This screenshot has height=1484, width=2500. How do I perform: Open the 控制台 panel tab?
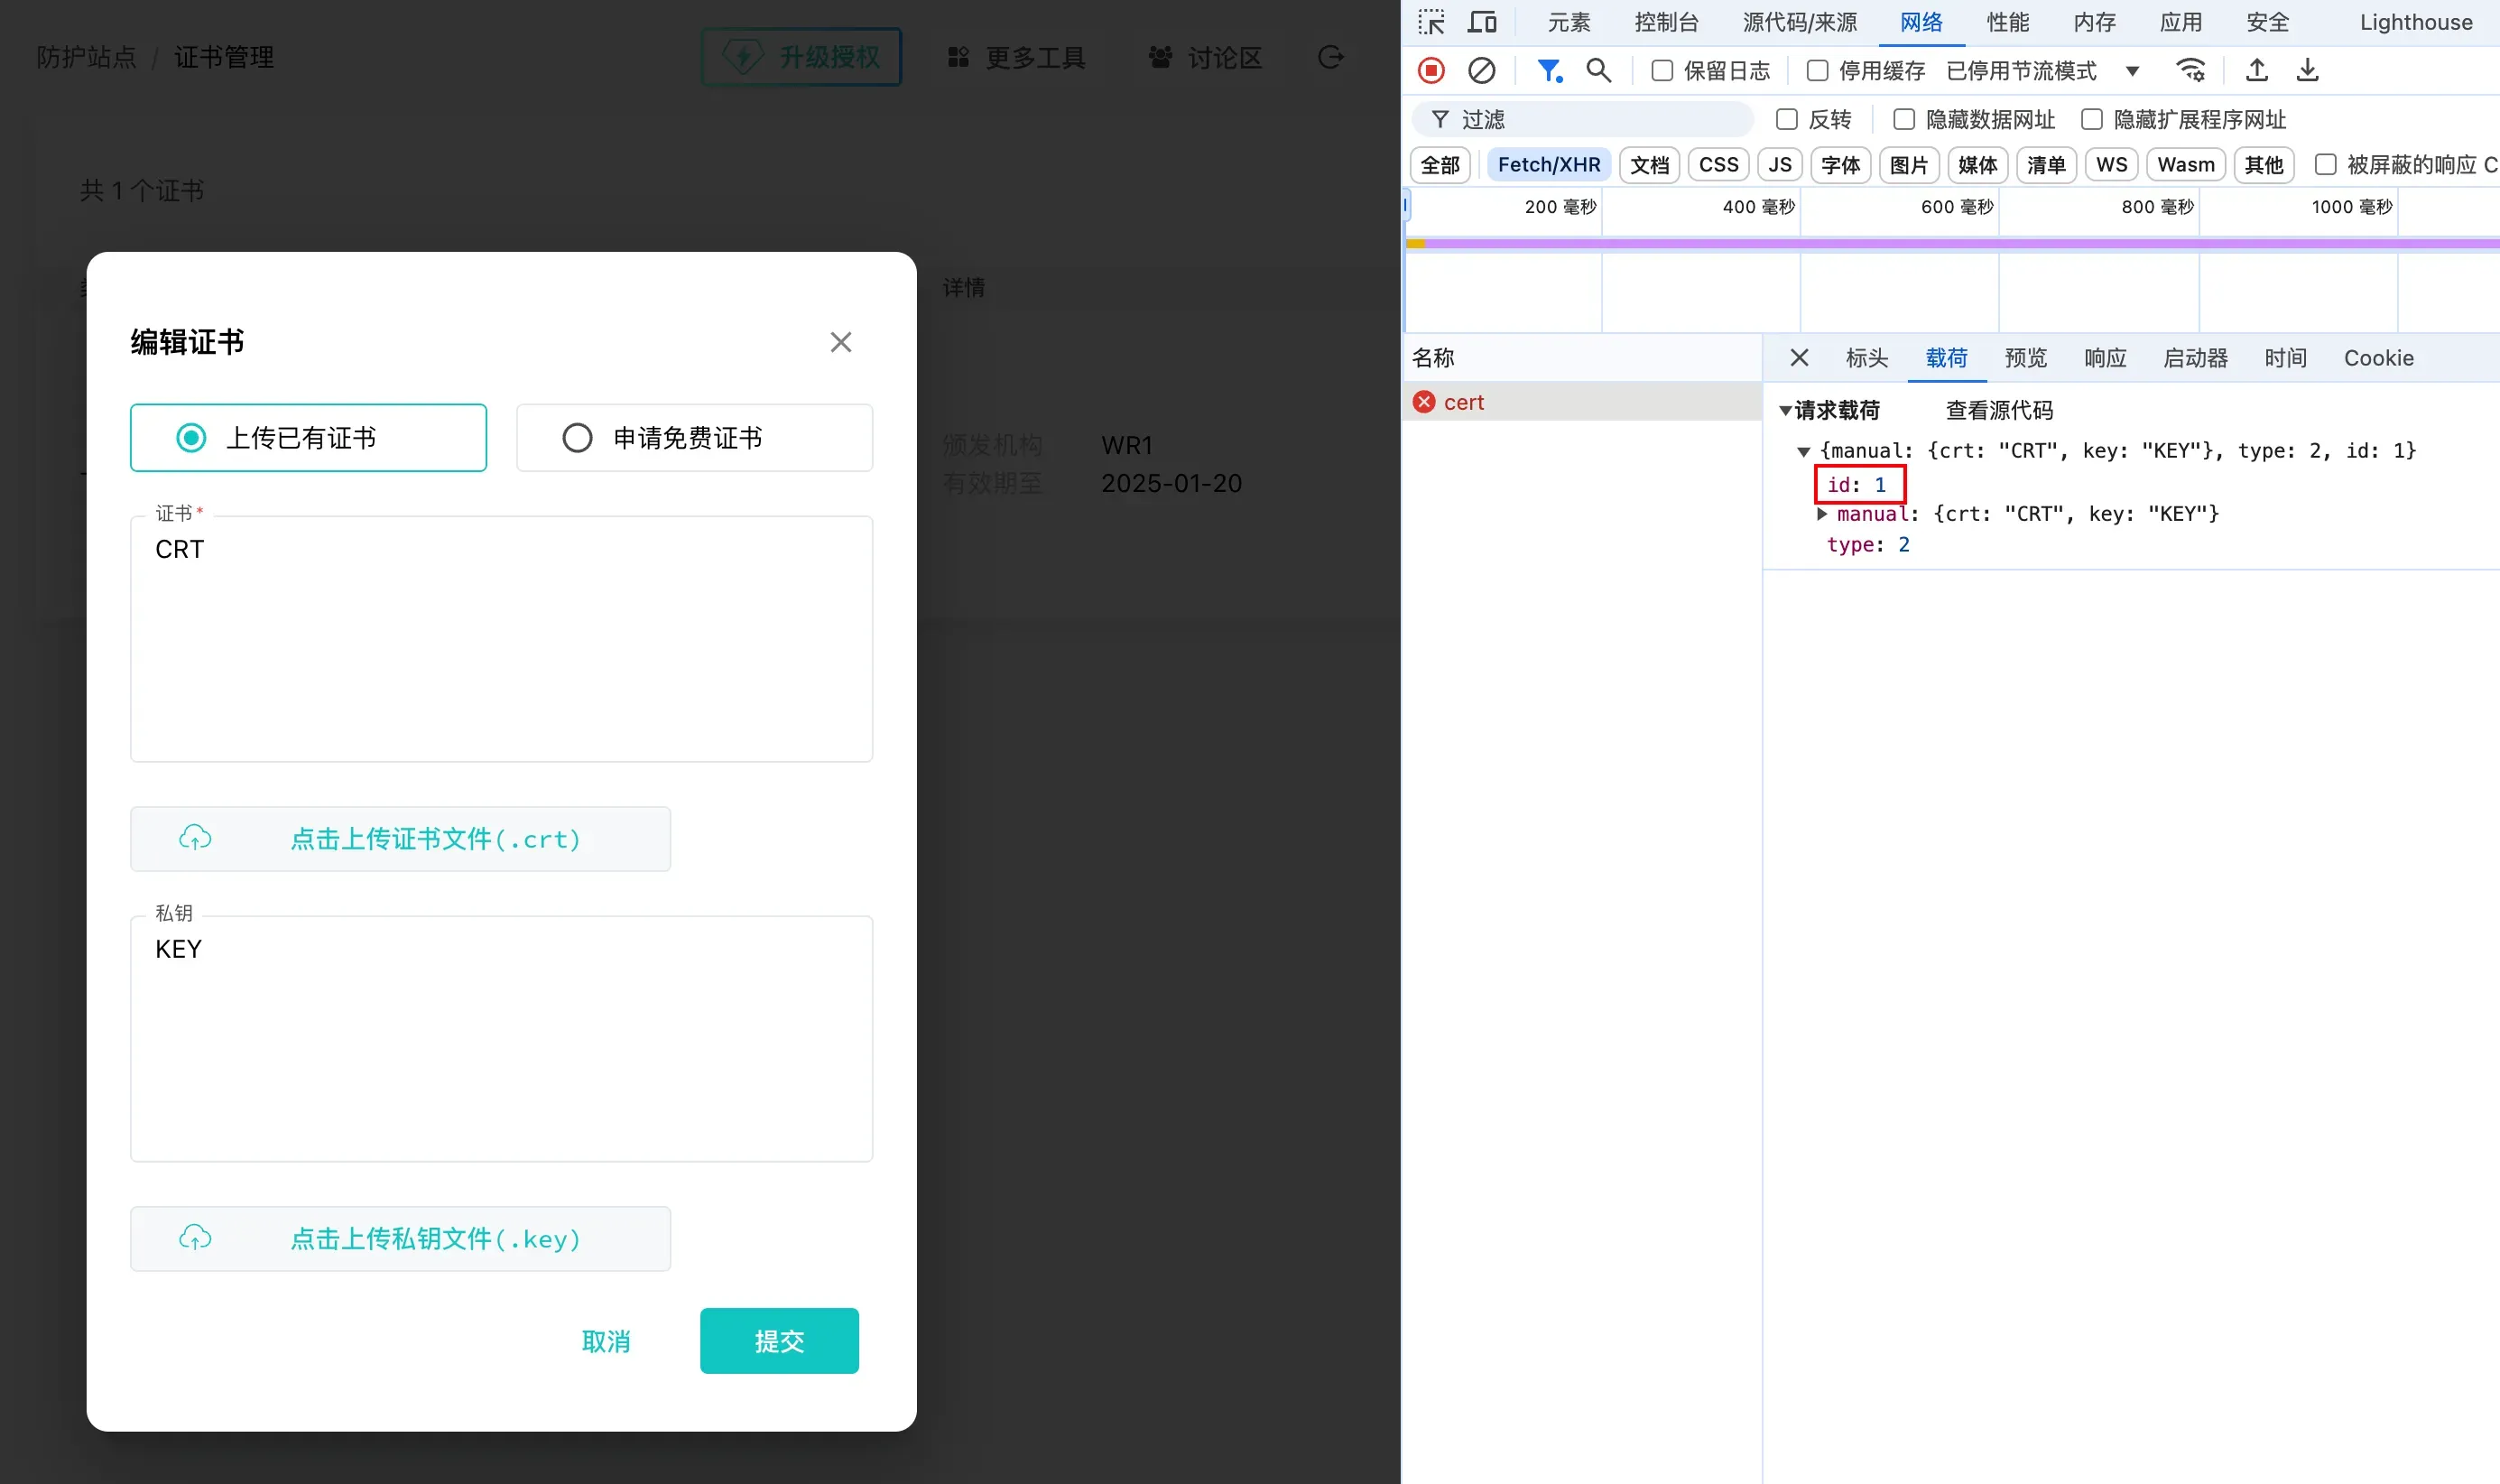pyautogui.click(x=1665, y=22)
